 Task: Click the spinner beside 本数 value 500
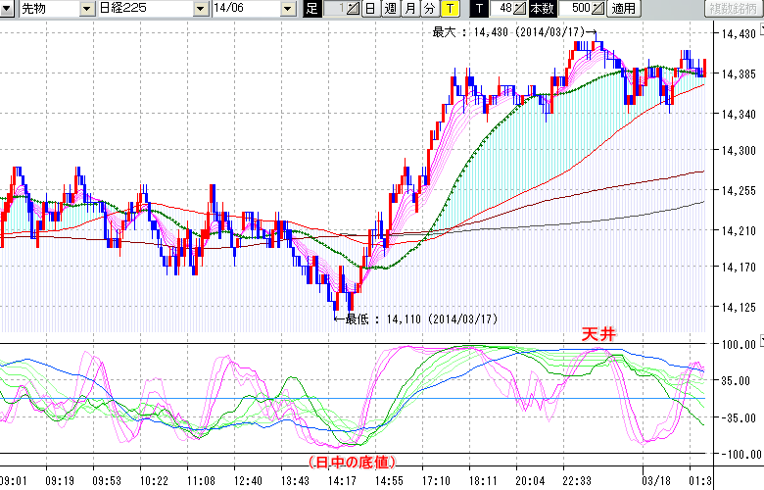[x=598, y=9]
